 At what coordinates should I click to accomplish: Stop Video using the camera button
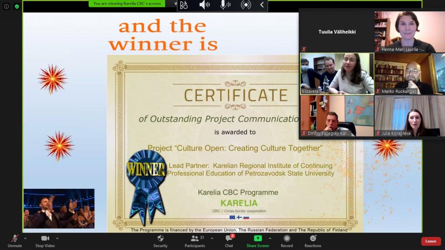(45, 241)
